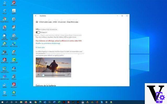Image resolution: width=167 pixels, height=104 pixels.
Task: Open the Windows Start menu
Action: [x=2, y=102]
